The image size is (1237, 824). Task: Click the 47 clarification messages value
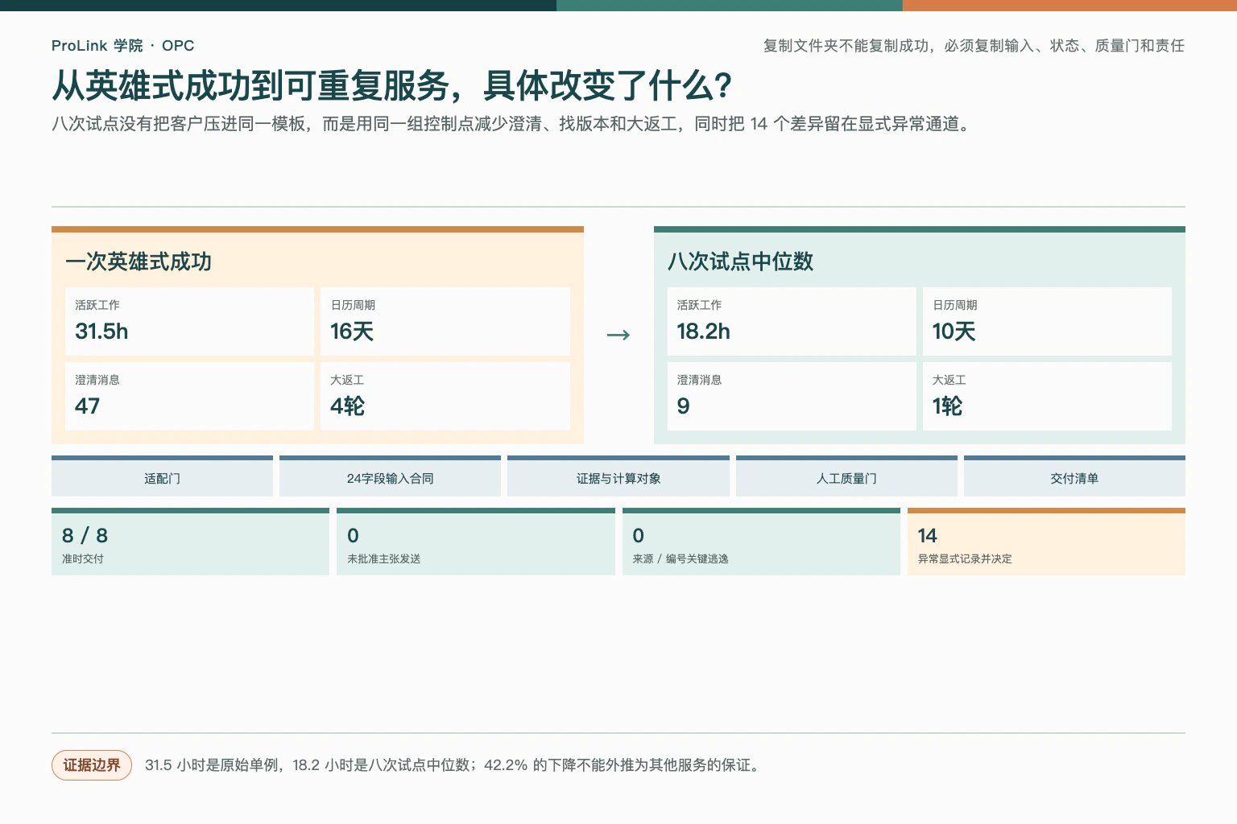(x=87, y=406)
